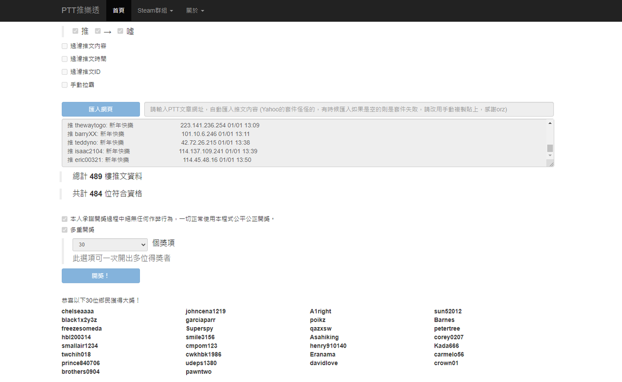Click winner name petertree
This screenshot has width=622, height=382.
pos(447,329)
